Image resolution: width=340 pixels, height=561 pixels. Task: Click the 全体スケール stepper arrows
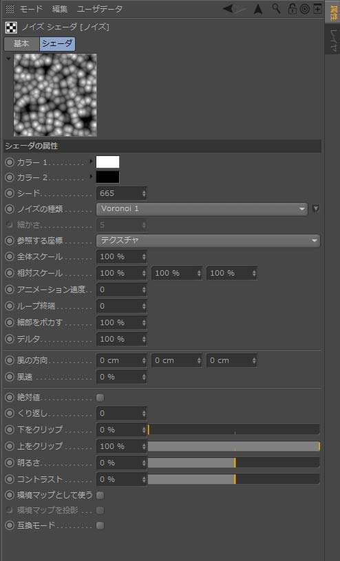pos(144,257)
